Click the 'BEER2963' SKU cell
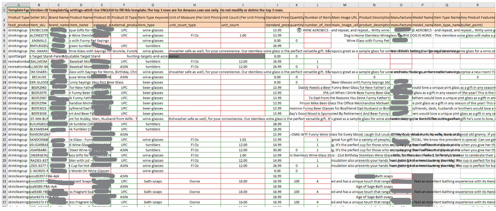Image resolution: width=496 pixels, height=211 pixels. pos(39,88)
